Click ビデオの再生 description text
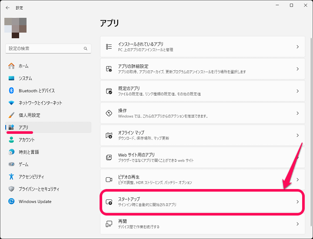Image resolution: width=313 pixels, height=239 pixels. pyautogui.click(x=155, y=183)
